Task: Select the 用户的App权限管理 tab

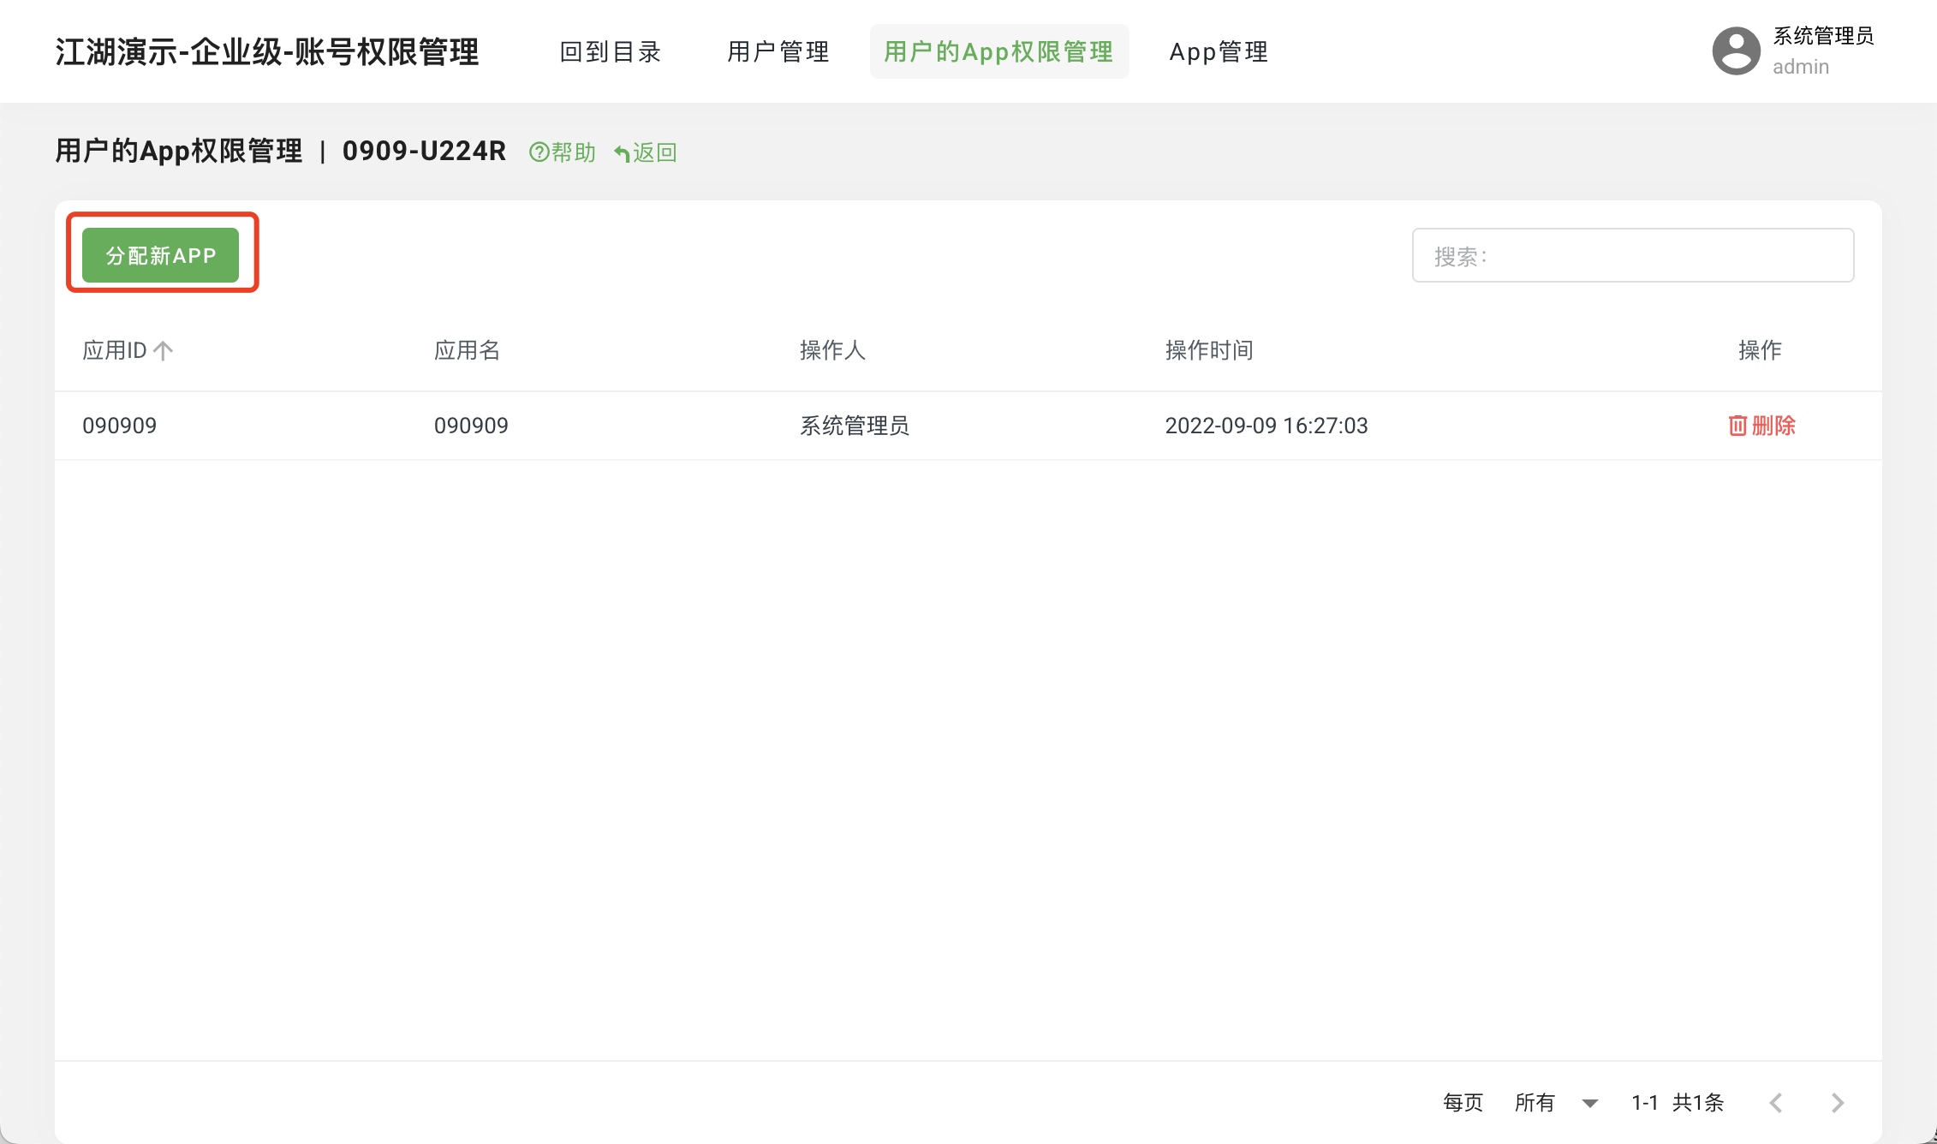Action: (x=998, y=52)
